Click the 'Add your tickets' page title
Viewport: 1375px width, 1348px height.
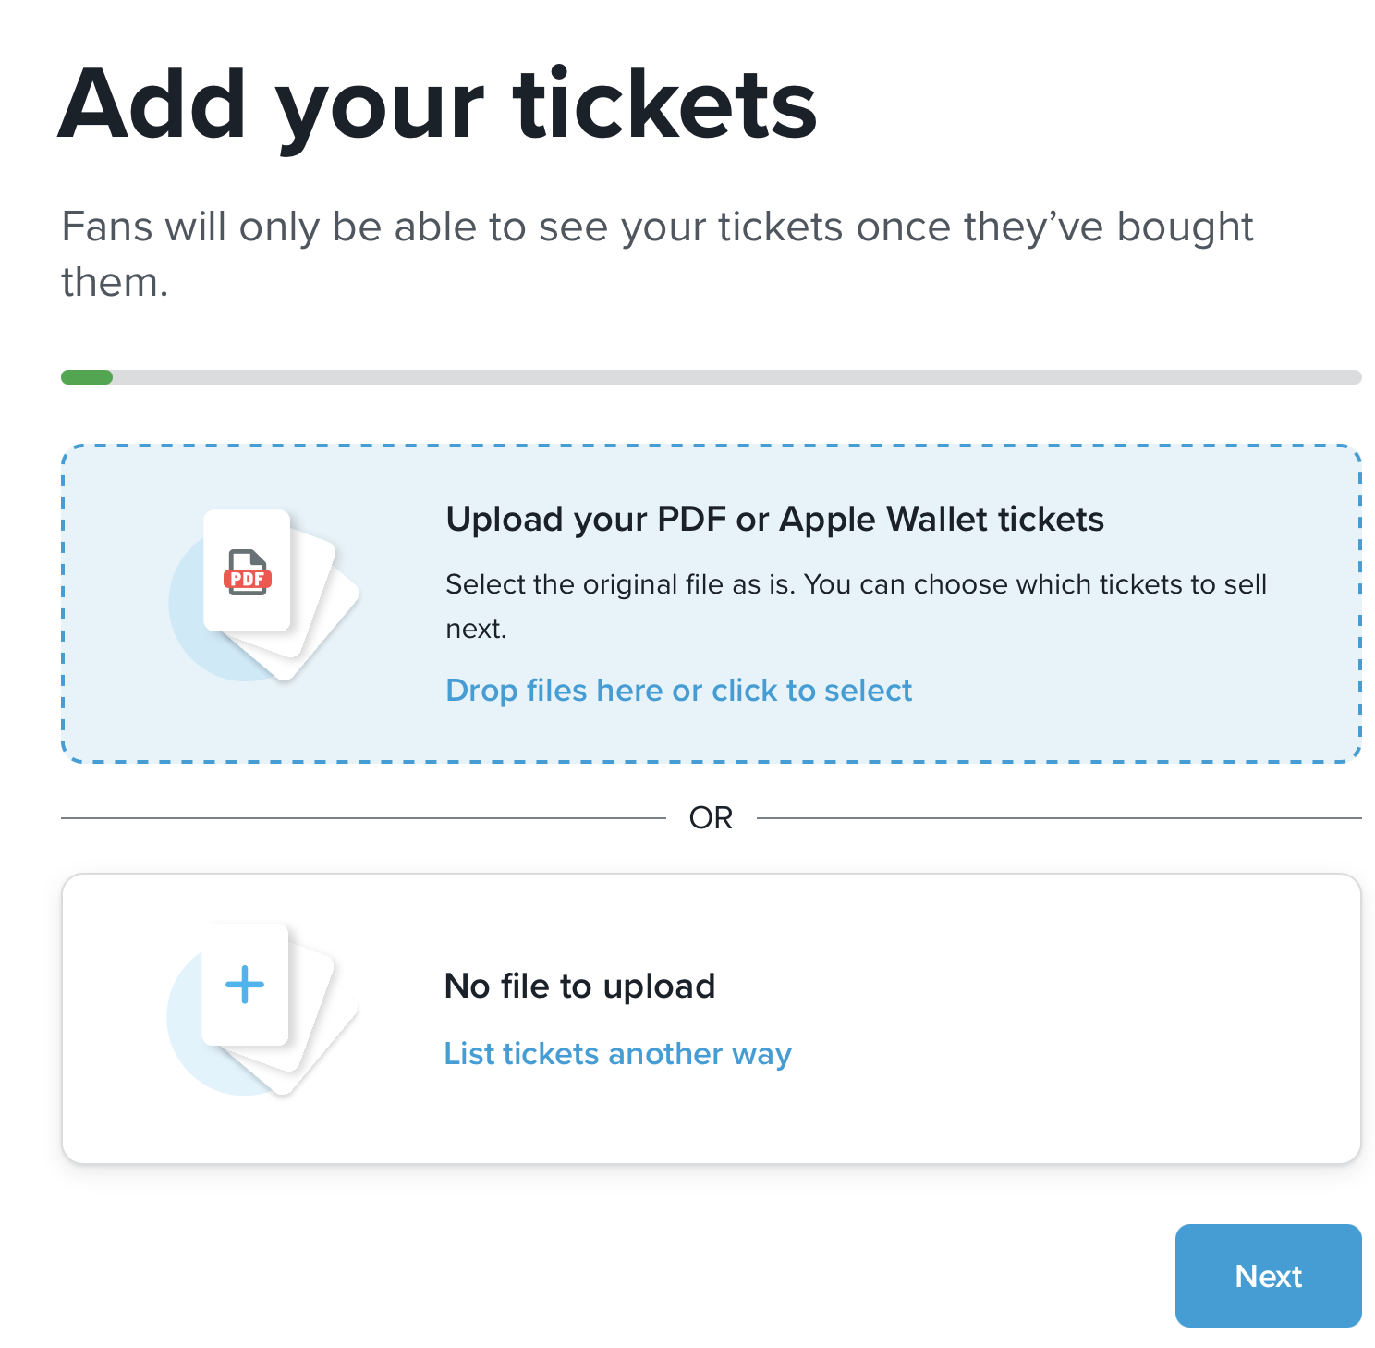(x=438, y=104)
